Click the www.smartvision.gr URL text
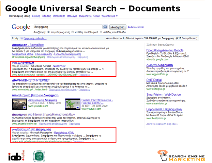 pyautogui.click(x=157, y=103)
